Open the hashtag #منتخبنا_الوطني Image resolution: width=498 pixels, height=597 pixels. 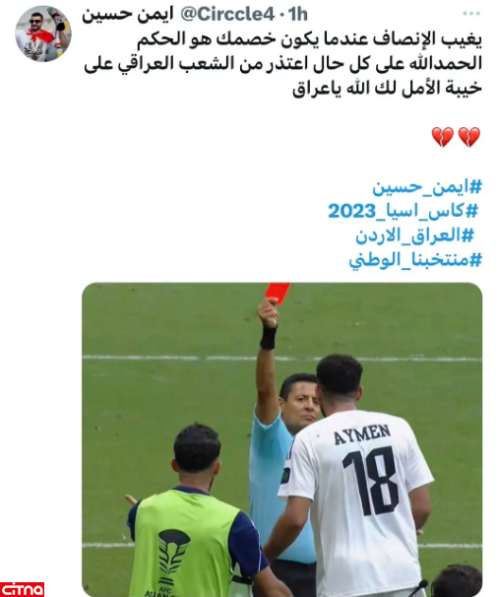tap(415, 260)
